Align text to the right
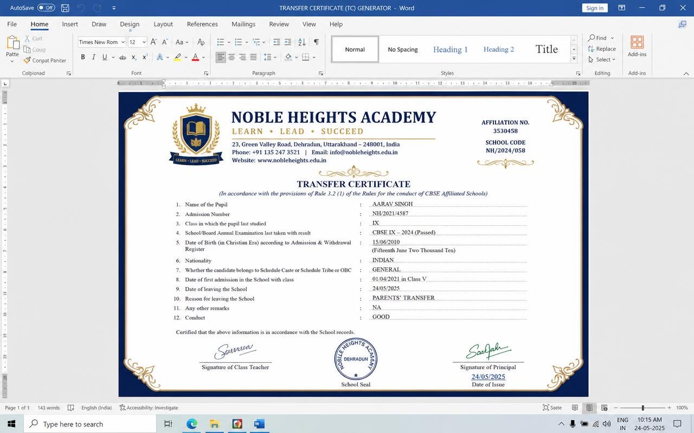Viewport: 694px width, 433px height. (x=242, y=57)
